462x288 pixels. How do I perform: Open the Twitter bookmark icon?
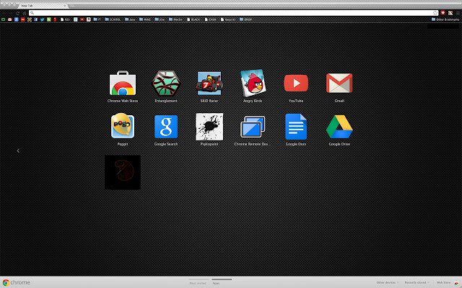coord(42,19)
